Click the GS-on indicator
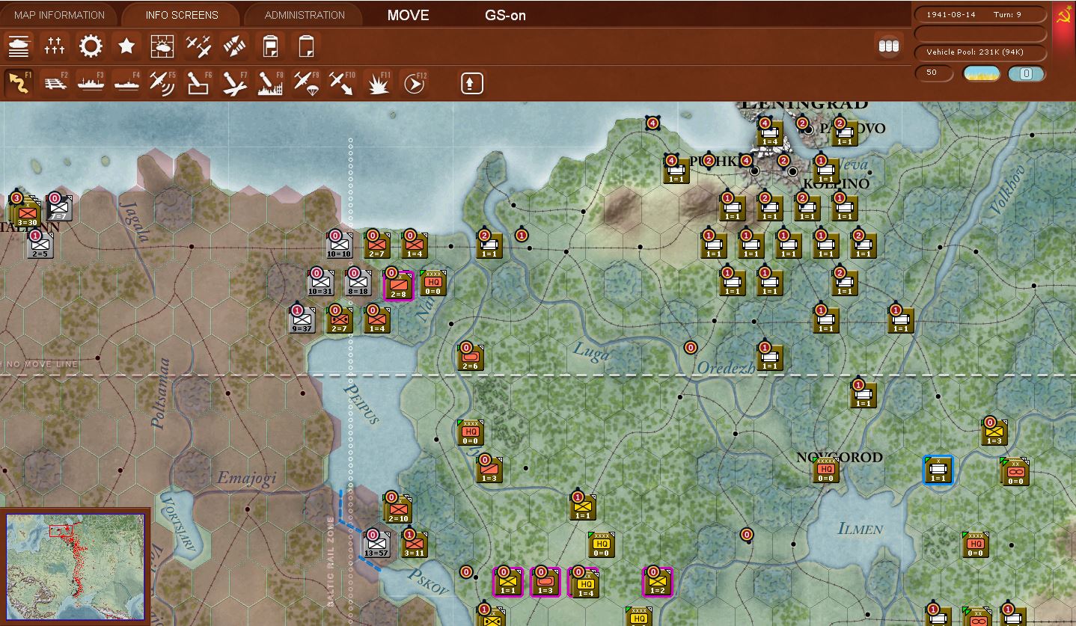The image size is (1076, 626). pyautogui.click(x=505, y=15)
